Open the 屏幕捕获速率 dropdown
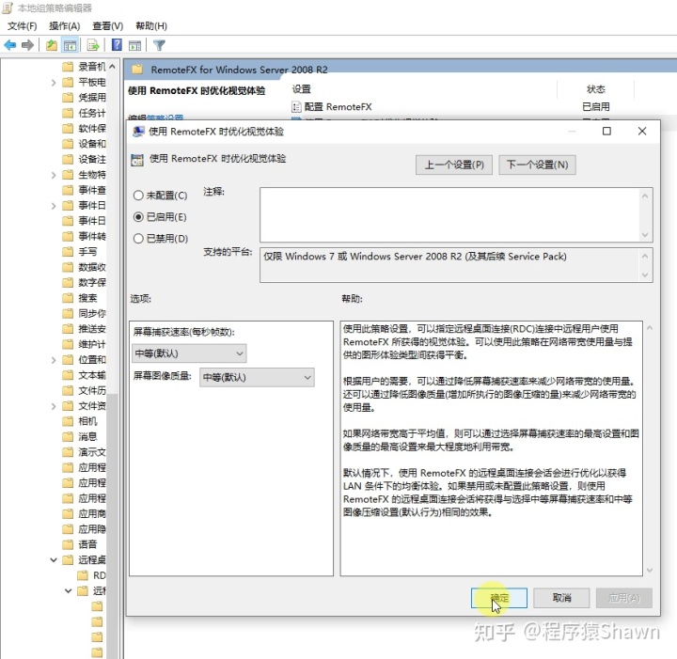Viewport: 677px width, 659px height. point(189,353)
